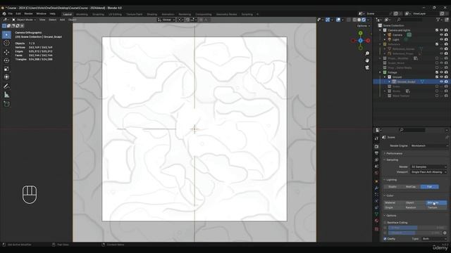The image size is (451, 253).
Task: Select the Transform tool
Action: pyautogui.click(x=6, y=77)
